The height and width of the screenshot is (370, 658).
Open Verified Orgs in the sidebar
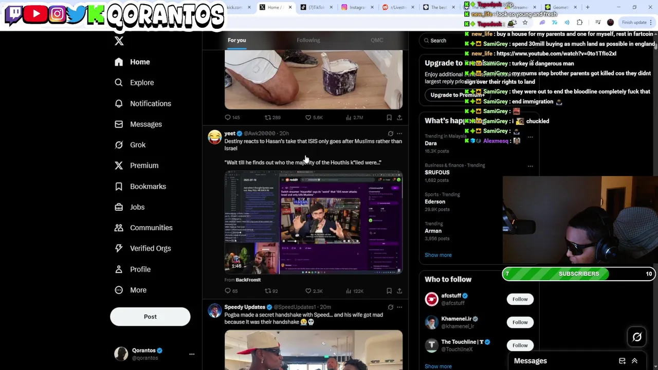click(143, 248)
